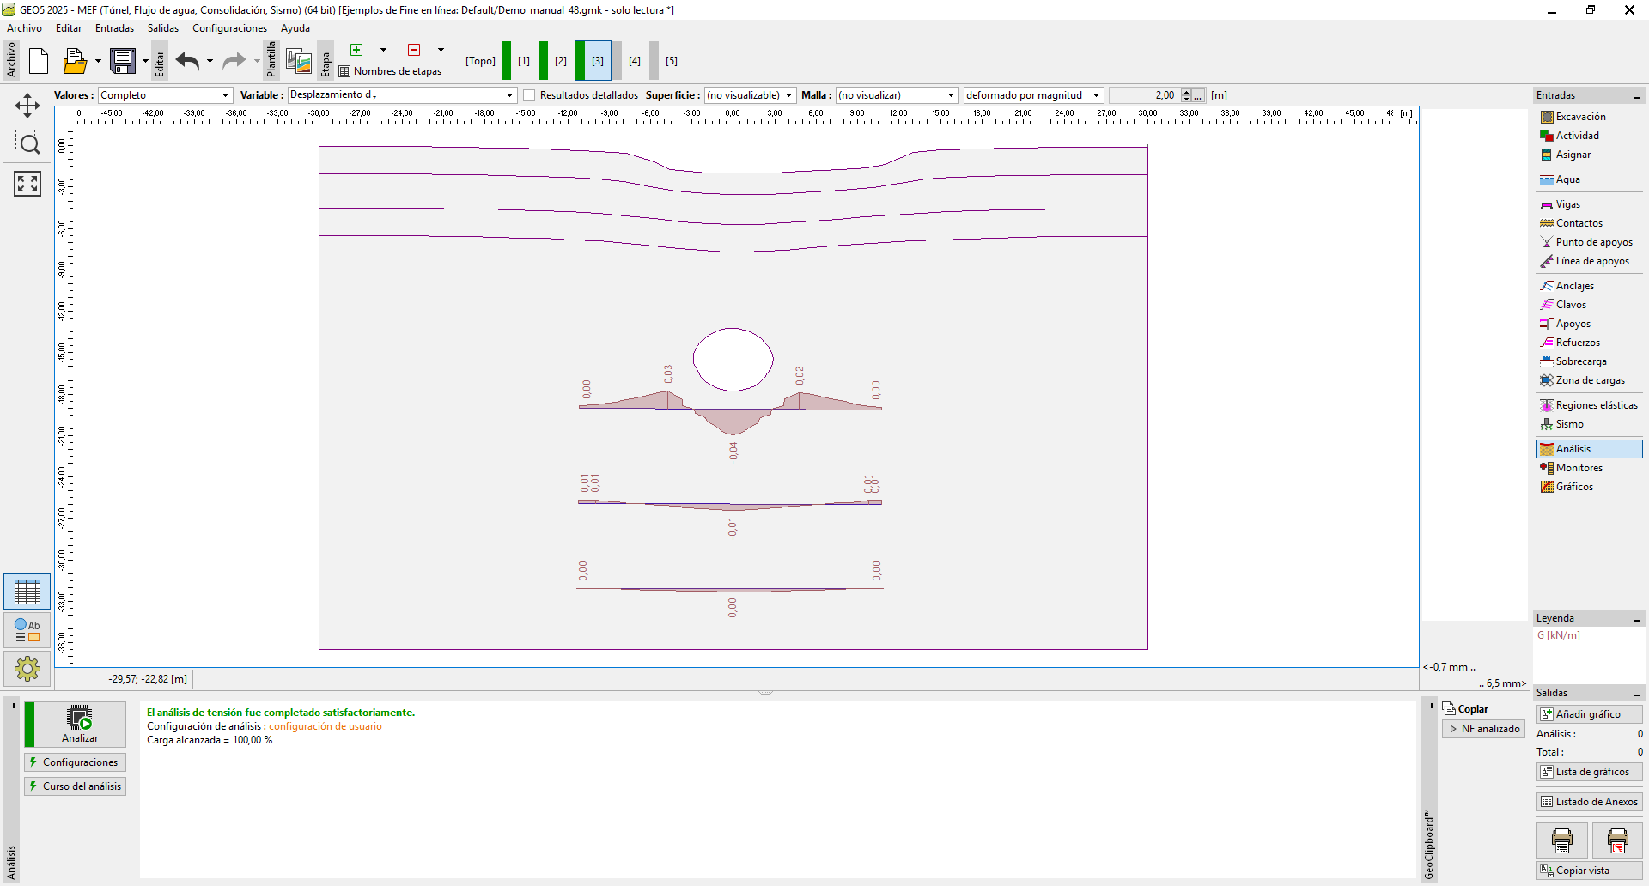Open the Malla dropdown
Viewport: 1649px width, 886px height.
coord(897,95)
